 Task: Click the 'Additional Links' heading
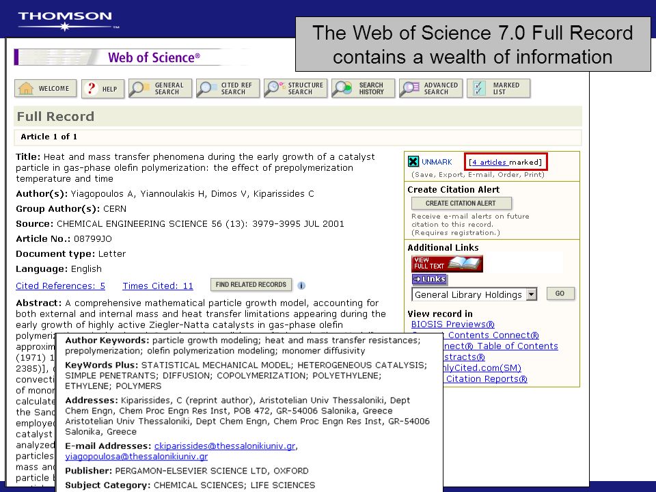[x=443, y=247]
